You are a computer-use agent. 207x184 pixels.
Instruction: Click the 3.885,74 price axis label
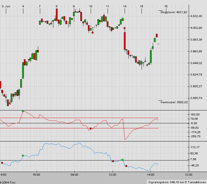[196, 98]
